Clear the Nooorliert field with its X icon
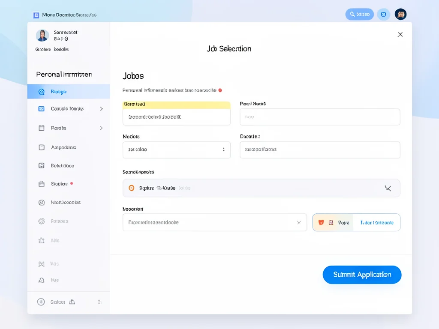The image size is (439, 329). (299, 222)
